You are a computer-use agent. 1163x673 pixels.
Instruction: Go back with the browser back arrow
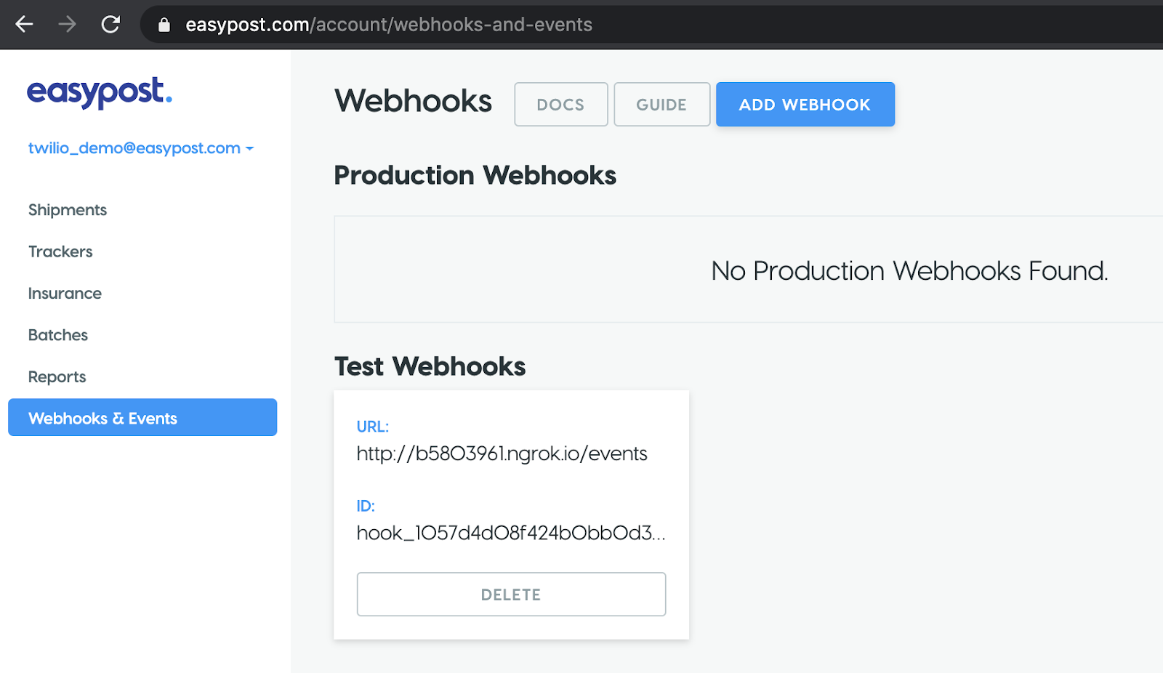(25, 25)
